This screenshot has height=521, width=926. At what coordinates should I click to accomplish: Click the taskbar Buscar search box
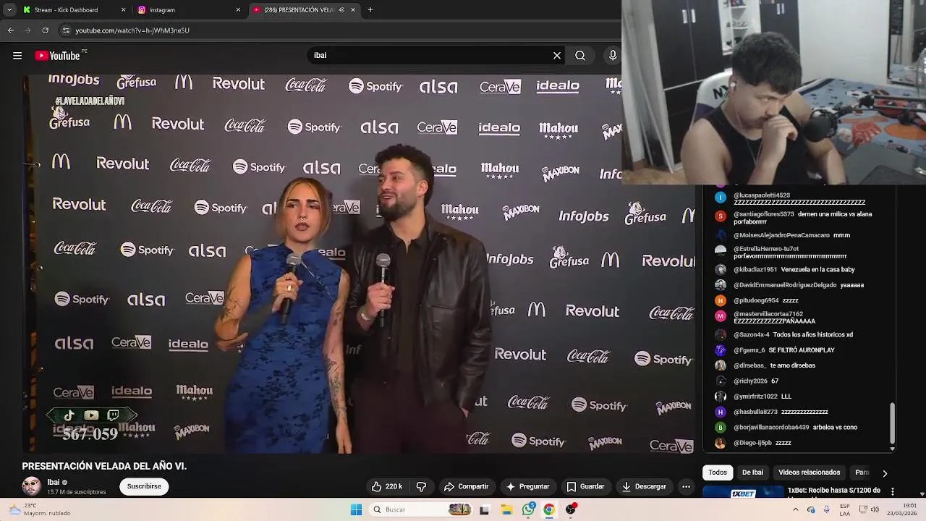click(422, 509)
